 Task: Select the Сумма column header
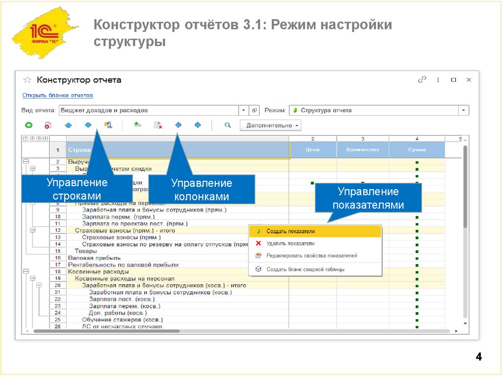click(417, 149)
